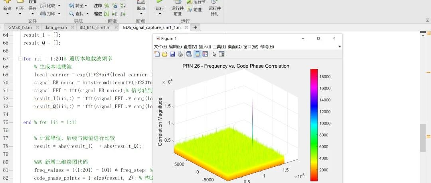Open 桌面(D) menu in Figure 1
The image size is (431, 183).
click(235, 47)
